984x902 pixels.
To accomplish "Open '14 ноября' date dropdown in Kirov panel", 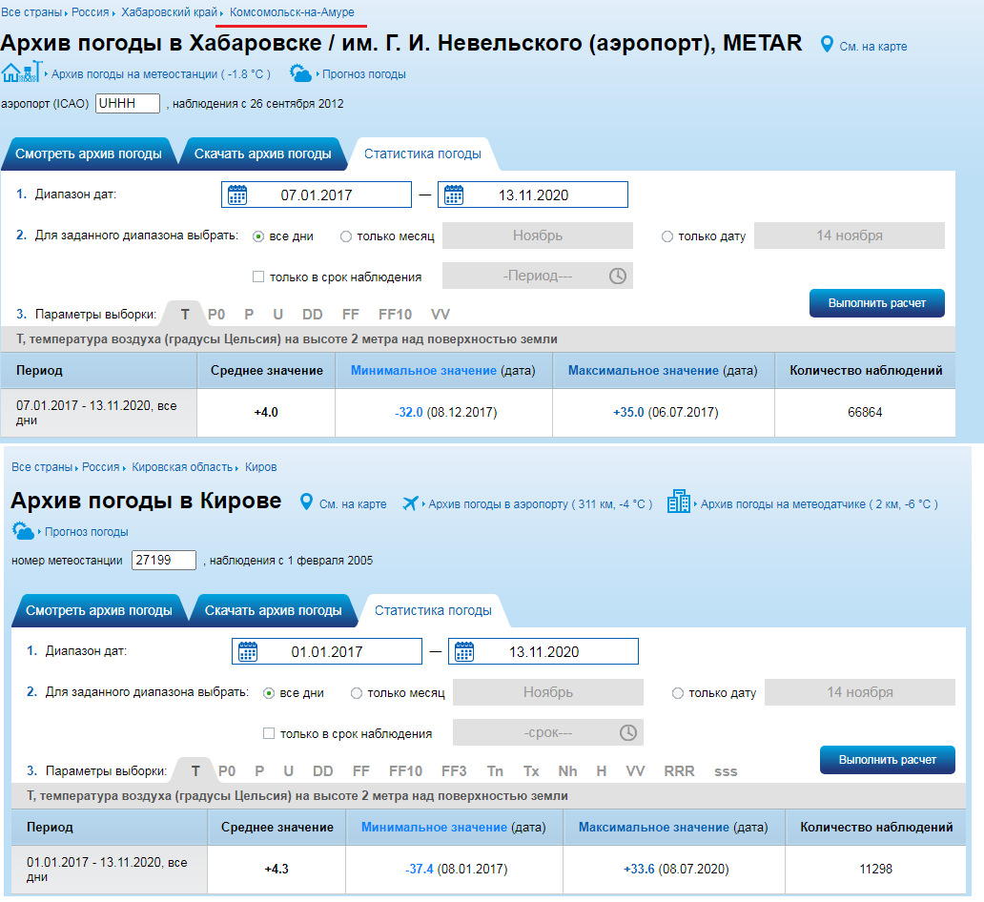I will pyautogui.click(x=860, y=692).
